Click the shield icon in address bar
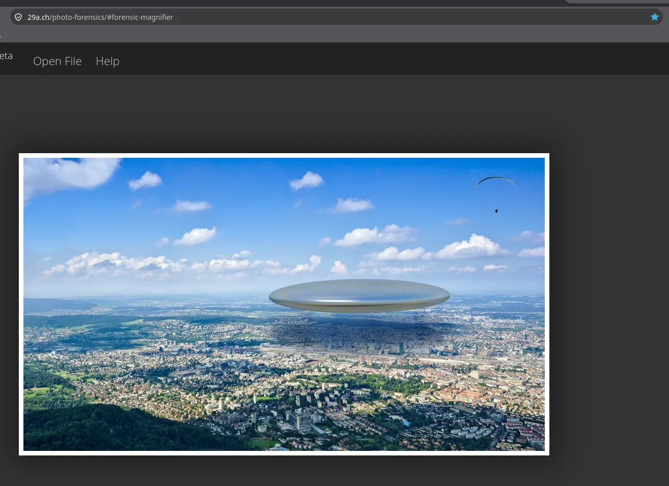The height and width of the screenshot is (486, 669). (18, 17)
